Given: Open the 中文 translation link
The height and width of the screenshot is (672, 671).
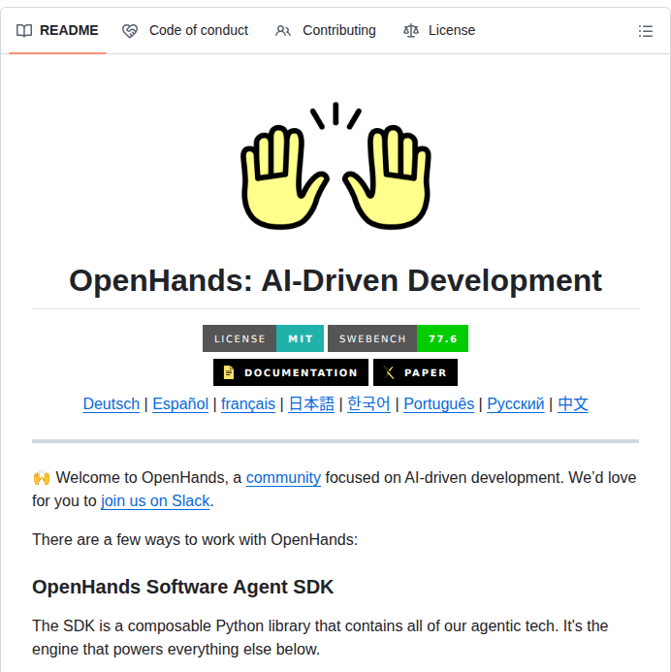Looking at the screenshot, I should point(572,403).
